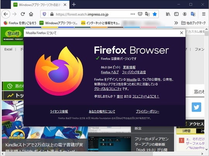Click the 窓の杜 site logo

coord(13,36)
